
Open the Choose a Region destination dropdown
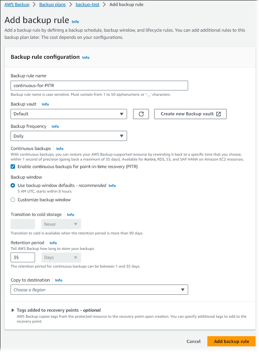coord(99,289)
